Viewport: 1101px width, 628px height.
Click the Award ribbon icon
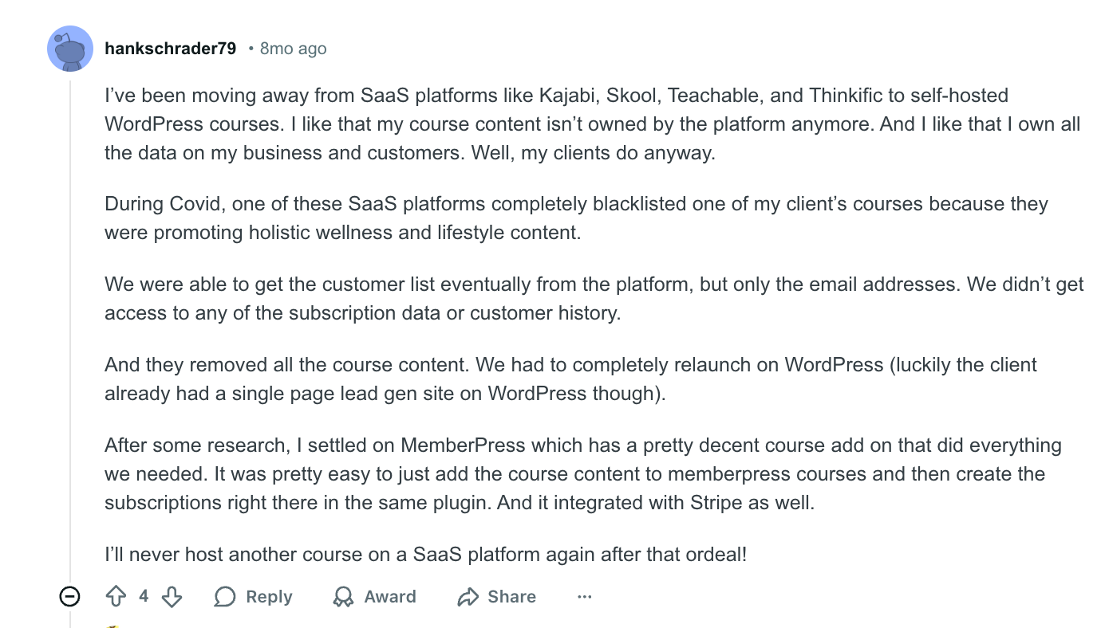click(x=343, y=597)
